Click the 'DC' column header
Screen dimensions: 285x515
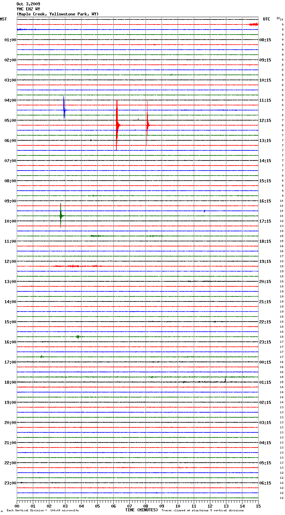[x=278, y=18]
